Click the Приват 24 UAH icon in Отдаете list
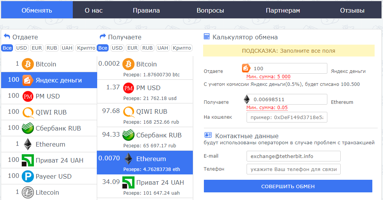 28,160
